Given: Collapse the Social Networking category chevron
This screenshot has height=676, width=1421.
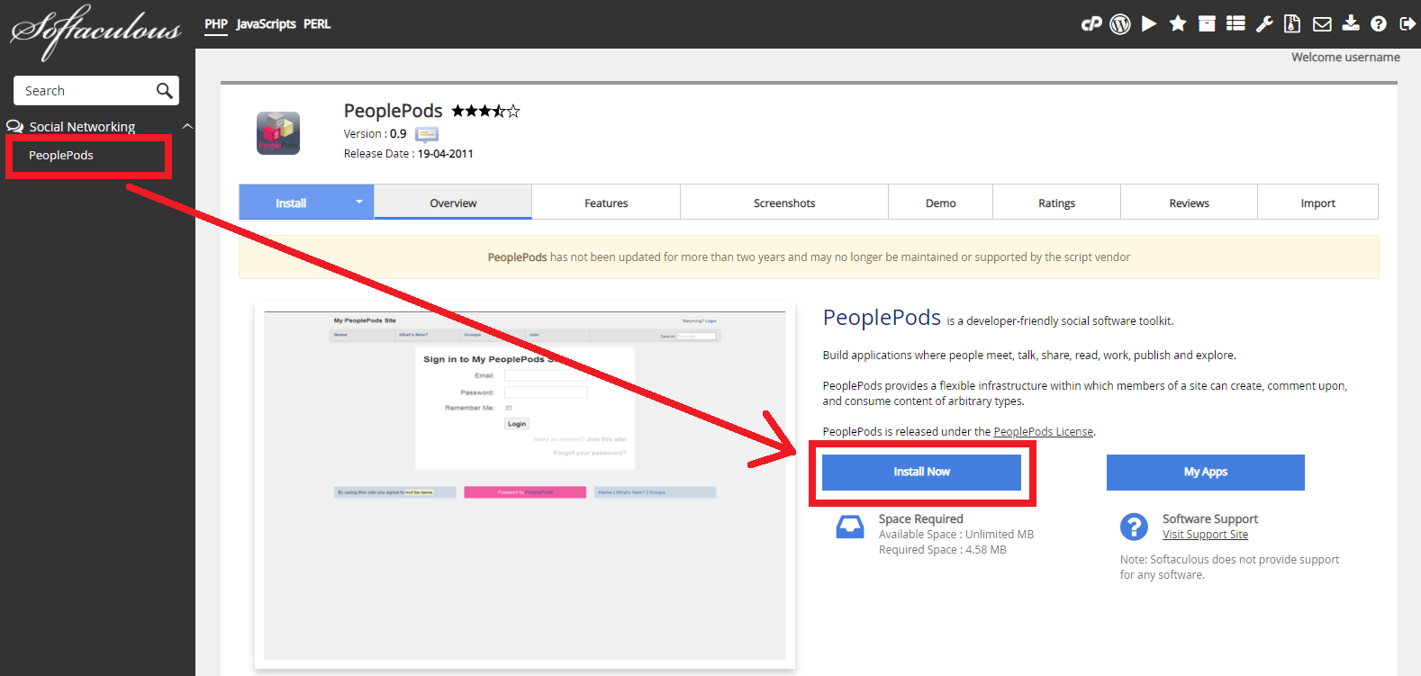Looking at the screenshot, I should (x=187, y=127).
